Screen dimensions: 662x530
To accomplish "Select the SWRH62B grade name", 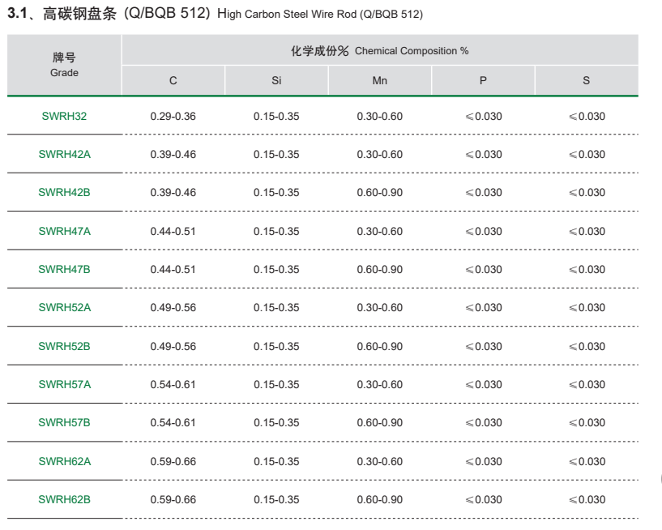I will [x=64, y=499].
